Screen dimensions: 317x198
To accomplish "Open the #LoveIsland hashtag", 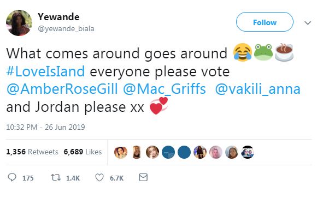I will pyautogui.click(x=45, y=71).
